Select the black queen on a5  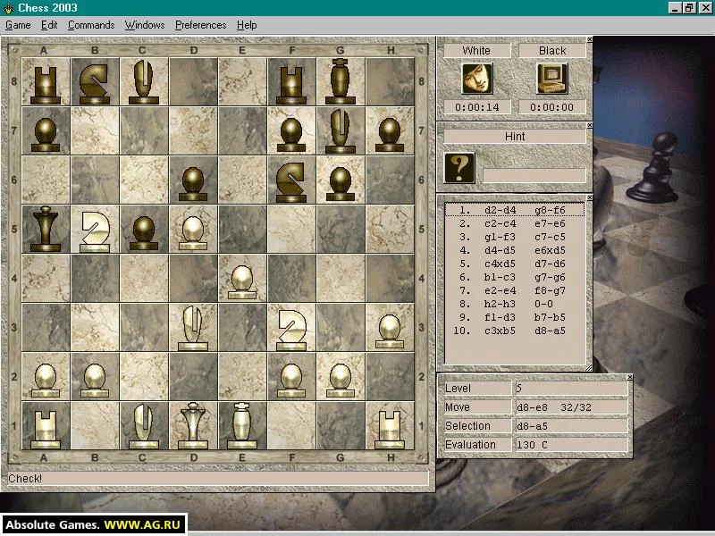[x=46, y=229]
